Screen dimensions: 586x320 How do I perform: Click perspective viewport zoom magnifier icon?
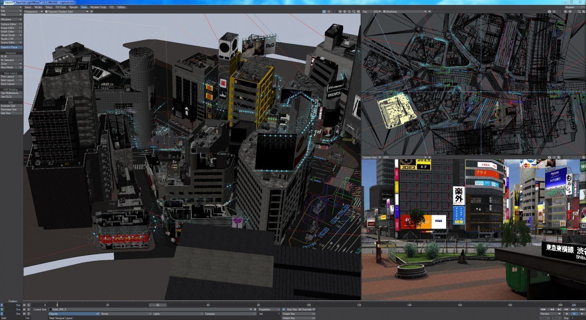click(354, 12)
